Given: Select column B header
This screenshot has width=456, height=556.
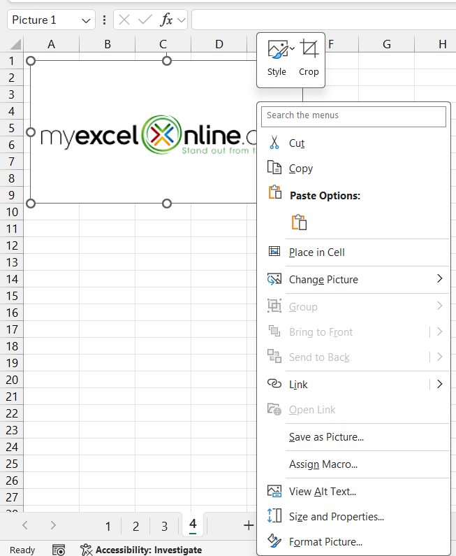Looking at the screenshot, I should 108,44.
